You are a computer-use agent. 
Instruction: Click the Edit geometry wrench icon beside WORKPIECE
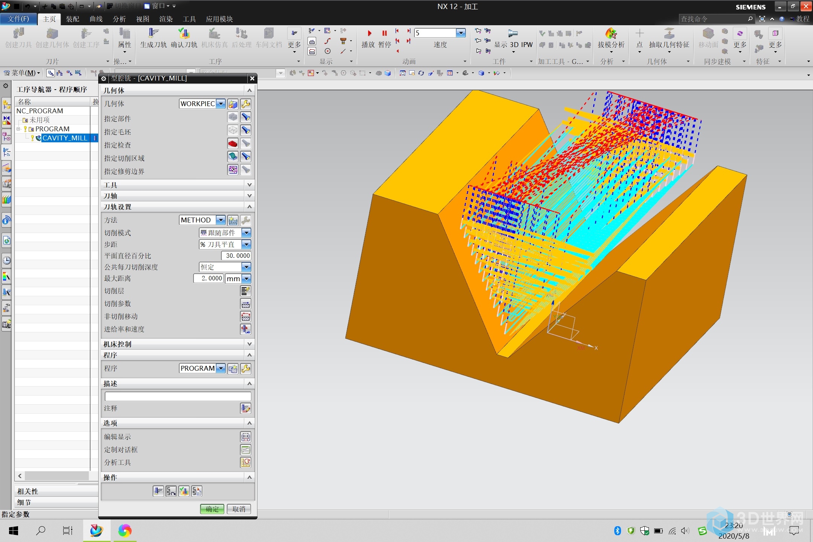[x=246, y=104]
